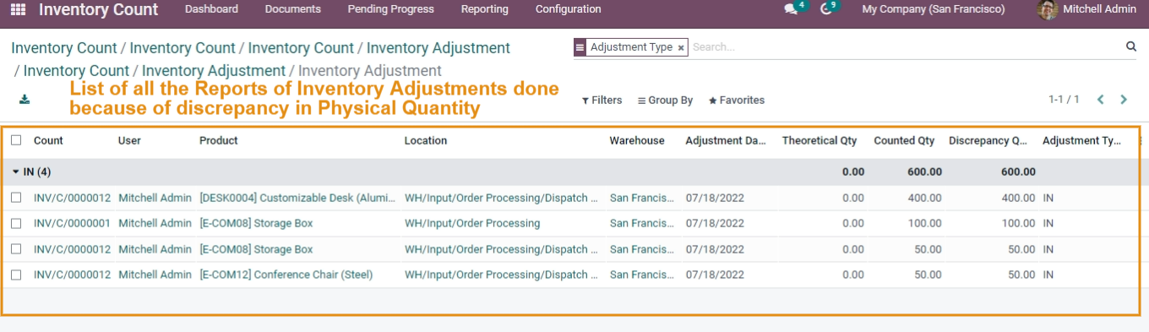1149x332 pixels.
Task: Open the Reporting menu
Action: [x=485, y=9]
